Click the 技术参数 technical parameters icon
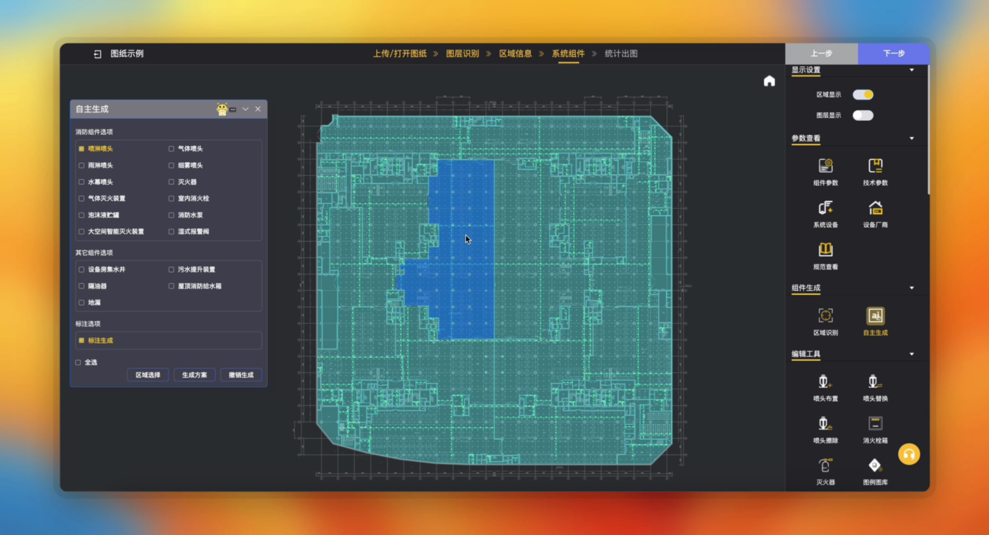 coord(875,166)
